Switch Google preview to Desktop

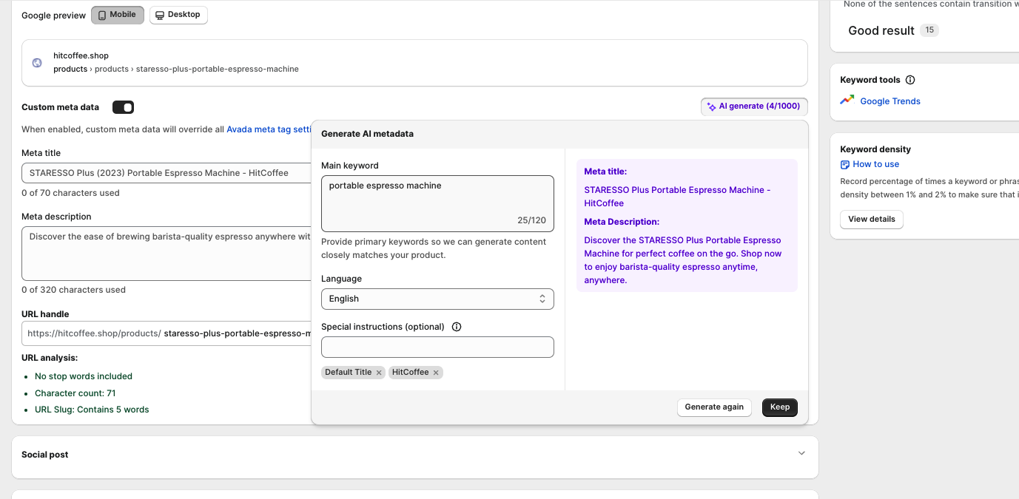point(178,15)
